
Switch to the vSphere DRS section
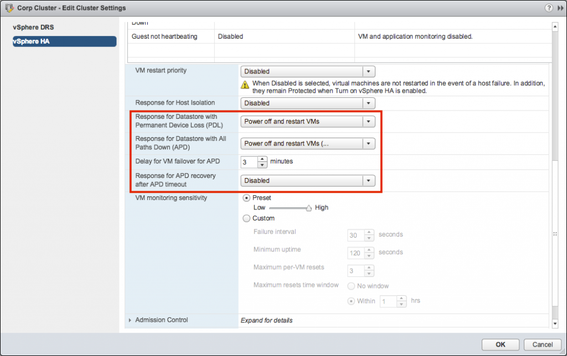point(33,28)
